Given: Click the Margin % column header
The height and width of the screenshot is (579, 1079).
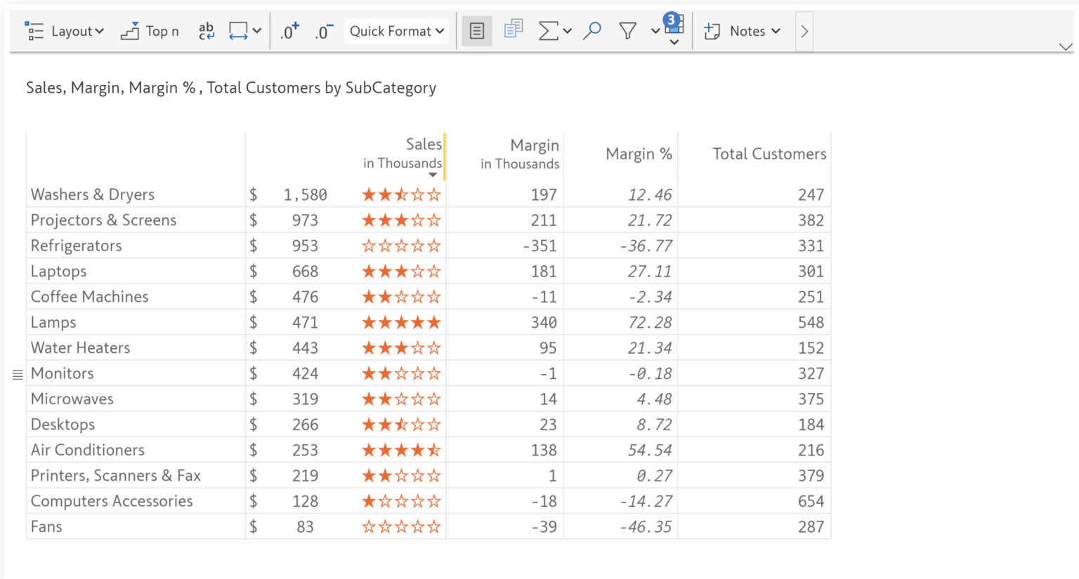Looking at the screenshot, I should pos(639,154).
